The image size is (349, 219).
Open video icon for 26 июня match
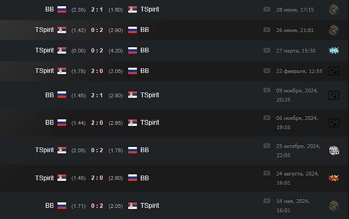click(x=267, y=30)
